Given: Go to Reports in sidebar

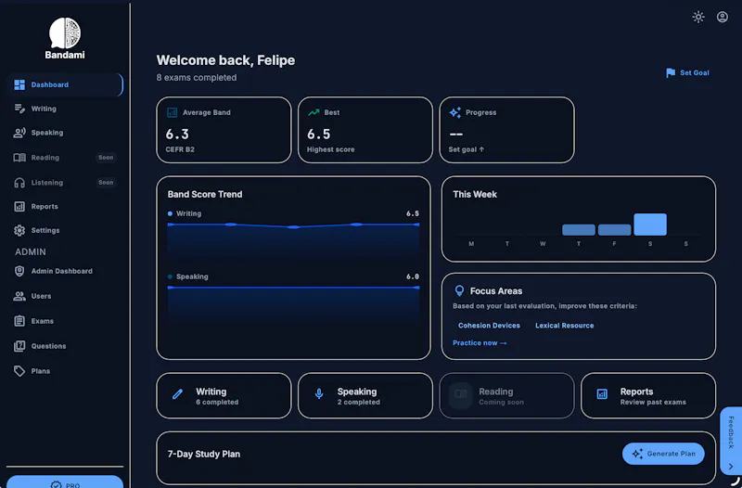Looking at the screenshot, I should point(65,206).
